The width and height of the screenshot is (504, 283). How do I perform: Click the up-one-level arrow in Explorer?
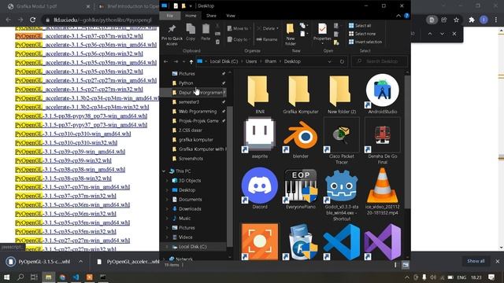(x=191, y=61)
